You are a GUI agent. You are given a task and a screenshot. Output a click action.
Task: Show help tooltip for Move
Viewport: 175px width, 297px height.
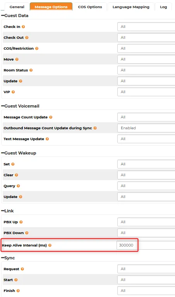[x=17, y=59]
